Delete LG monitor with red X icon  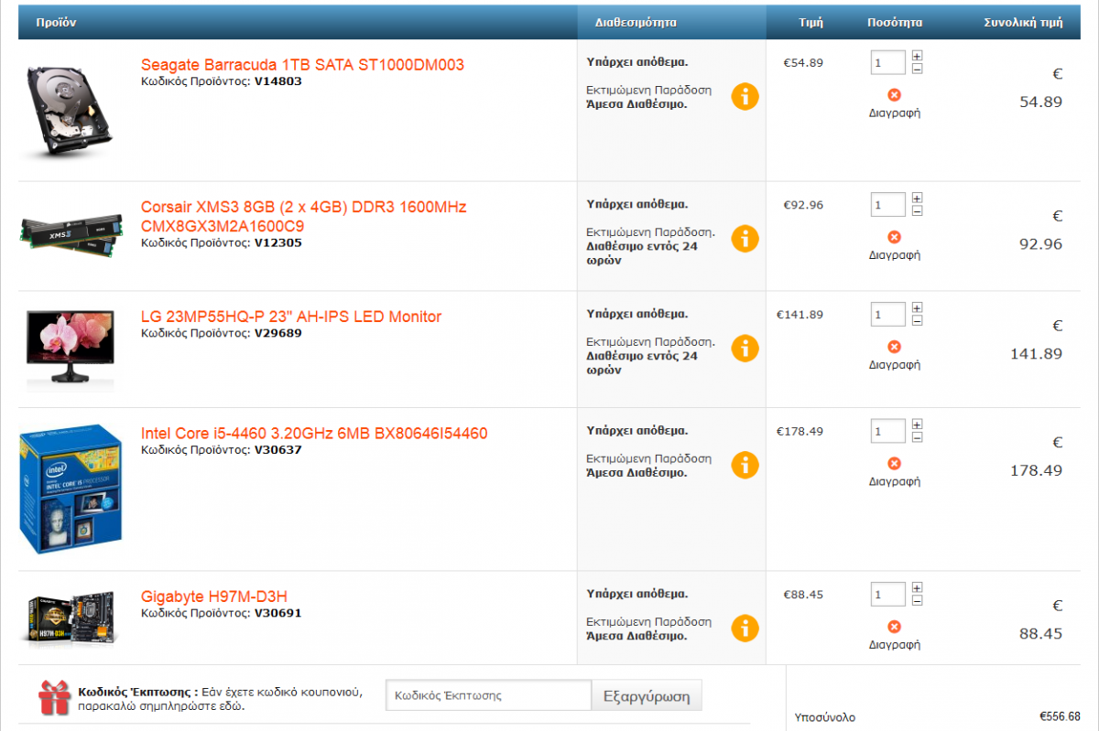[x=895, y=347]
